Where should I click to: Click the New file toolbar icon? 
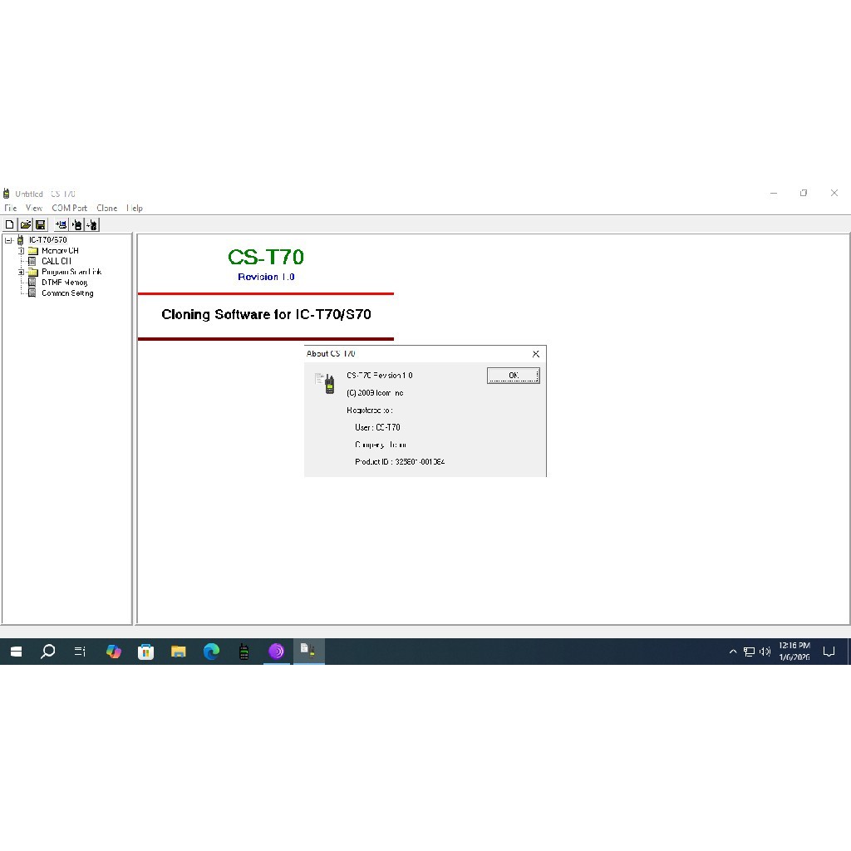[x=10, y=224]
